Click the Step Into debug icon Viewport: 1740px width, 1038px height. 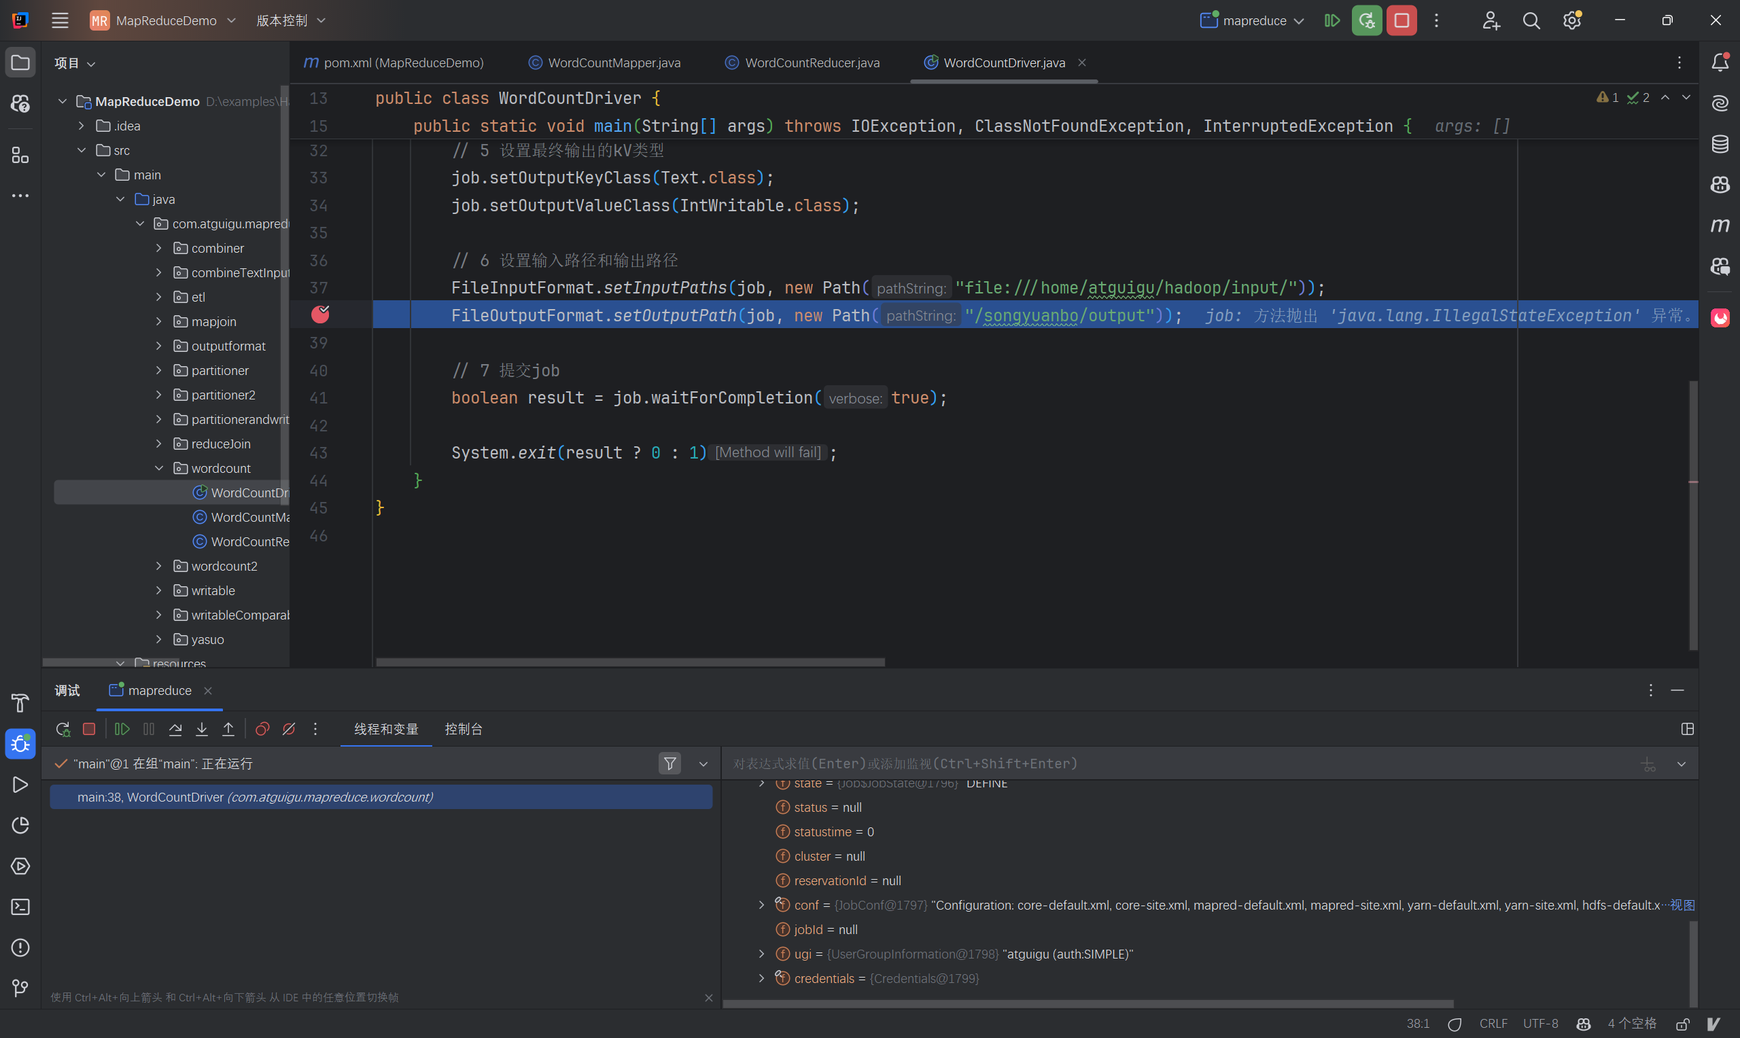click(201, 729)
